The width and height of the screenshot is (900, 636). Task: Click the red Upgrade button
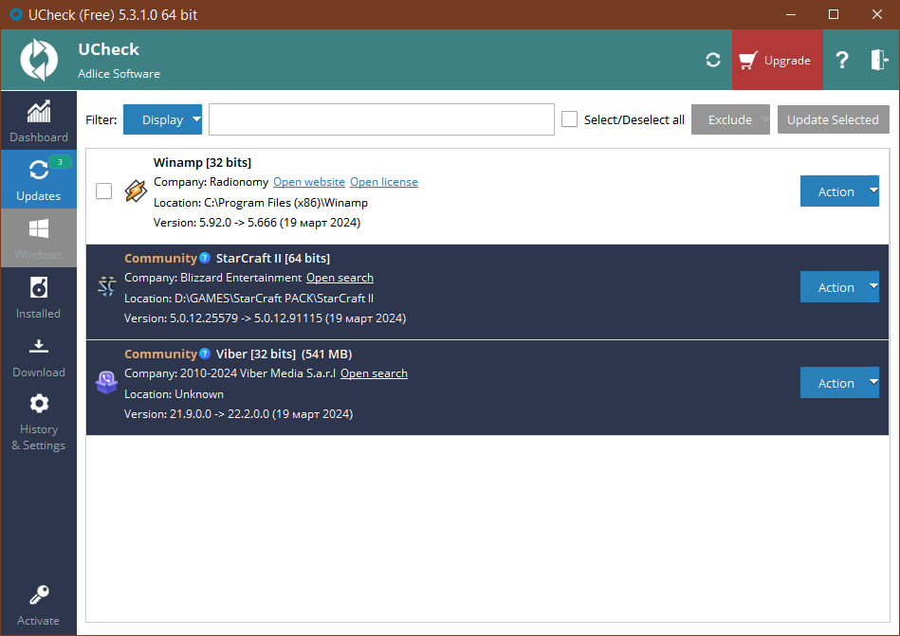click(x=777, y=60)
